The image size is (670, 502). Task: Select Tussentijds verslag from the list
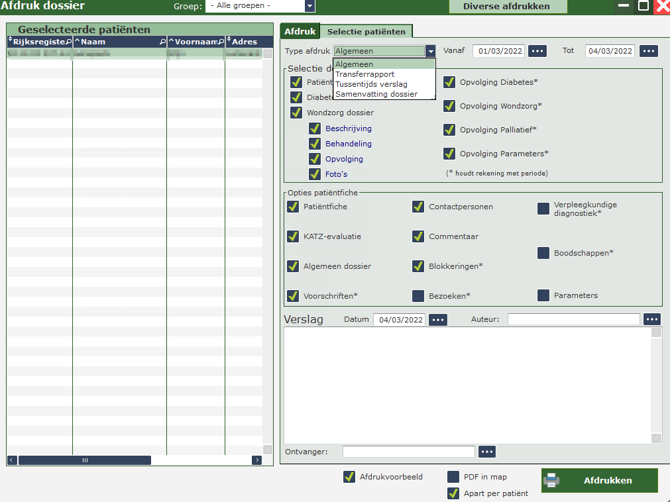pyautogui.click(x=371, y=84)
